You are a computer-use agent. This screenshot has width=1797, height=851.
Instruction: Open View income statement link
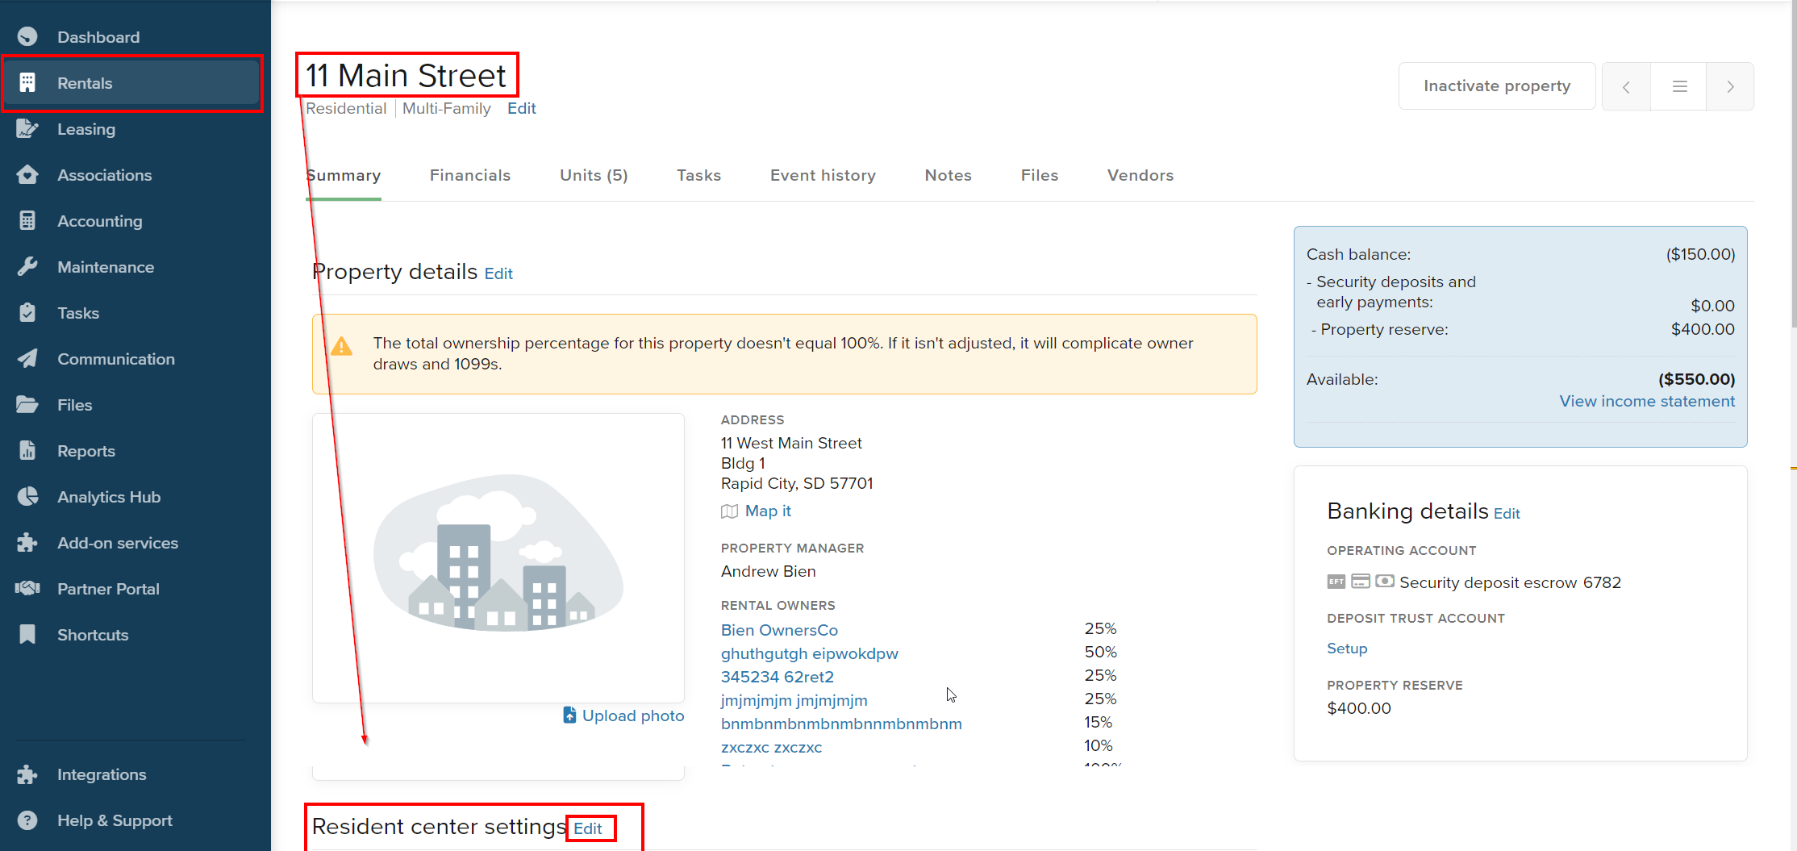[1646, 401]
